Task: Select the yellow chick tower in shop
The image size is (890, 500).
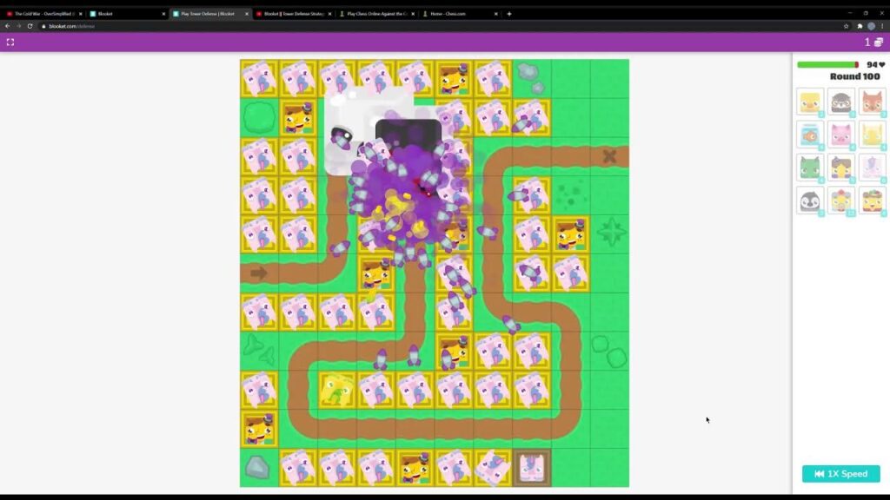Action: [810, 102]
